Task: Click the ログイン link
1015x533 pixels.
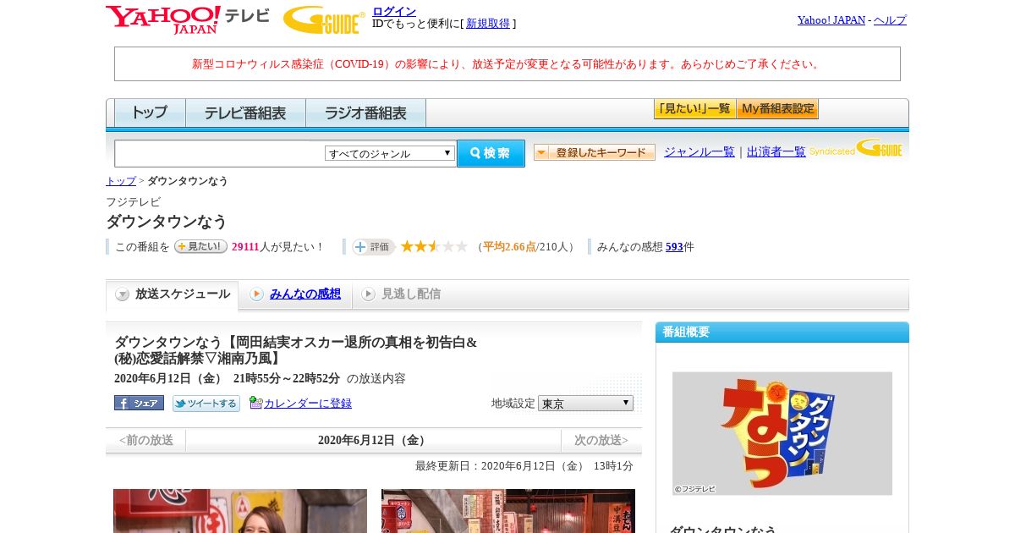Action: click(394, 11)
